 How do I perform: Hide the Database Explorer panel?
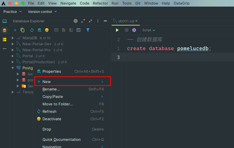point(105,21)
